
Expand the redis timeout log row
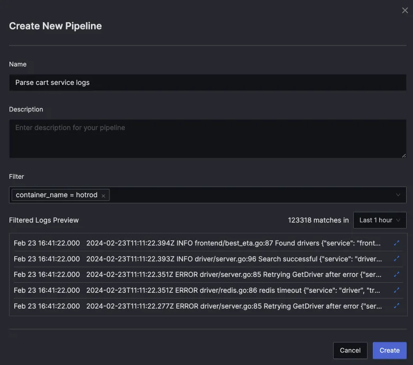pyautogui.click(x=397, y=290)
